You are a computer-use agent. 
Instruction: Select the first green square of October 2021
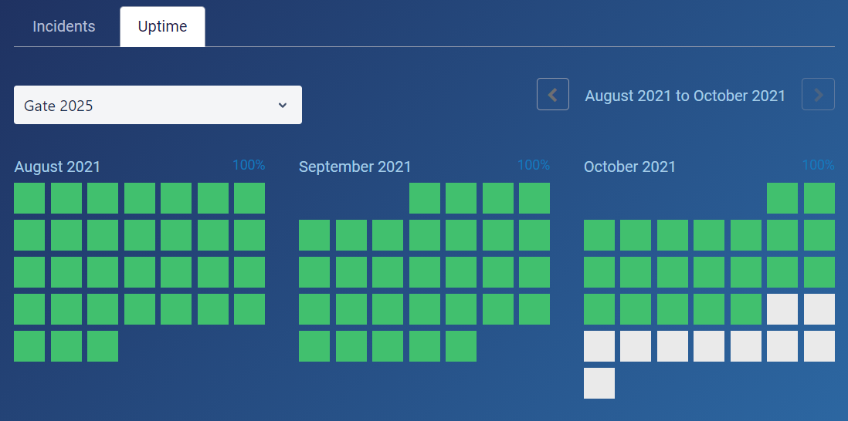pos(782,198)
